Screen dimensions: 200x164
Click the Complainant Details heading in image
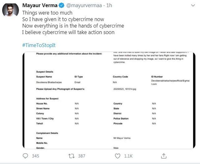[47, 133]
